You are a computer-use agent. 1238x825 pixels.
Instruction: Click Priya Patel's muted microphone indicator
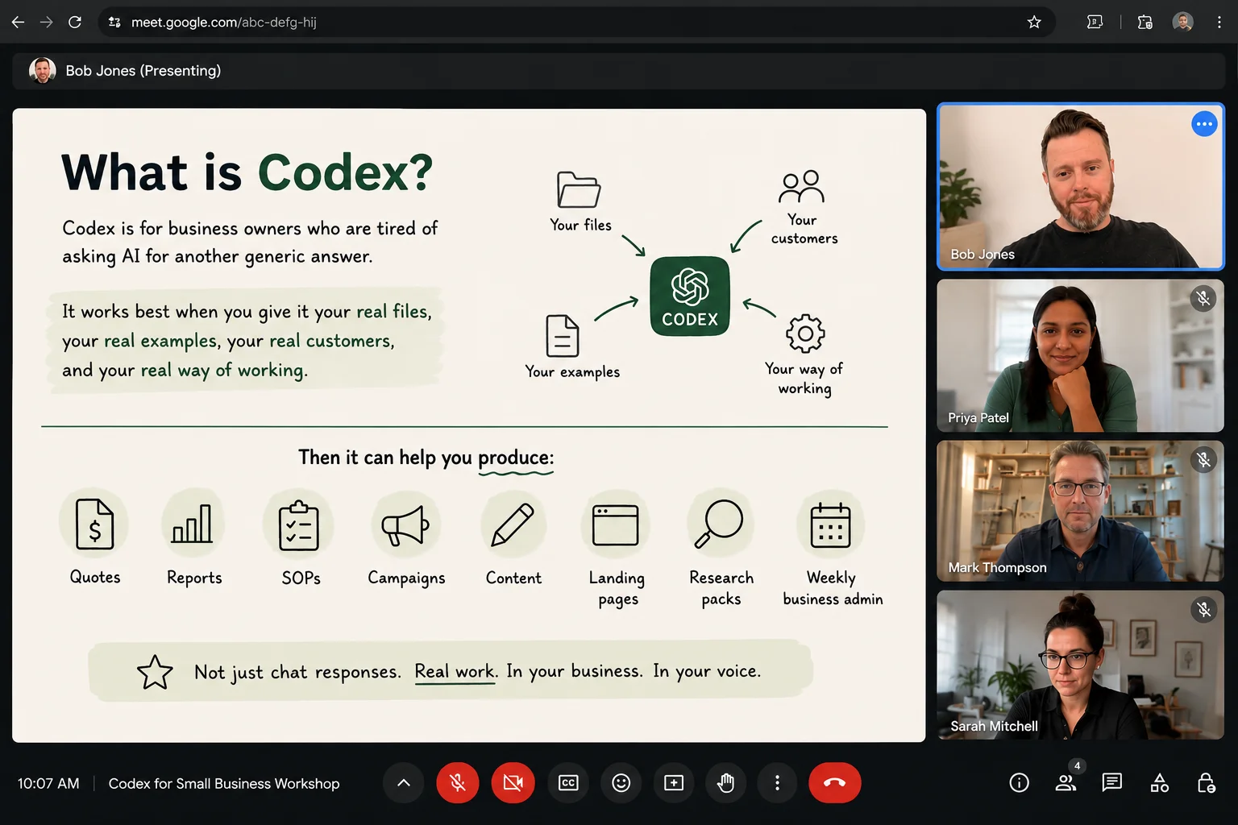coord(1203,299)
